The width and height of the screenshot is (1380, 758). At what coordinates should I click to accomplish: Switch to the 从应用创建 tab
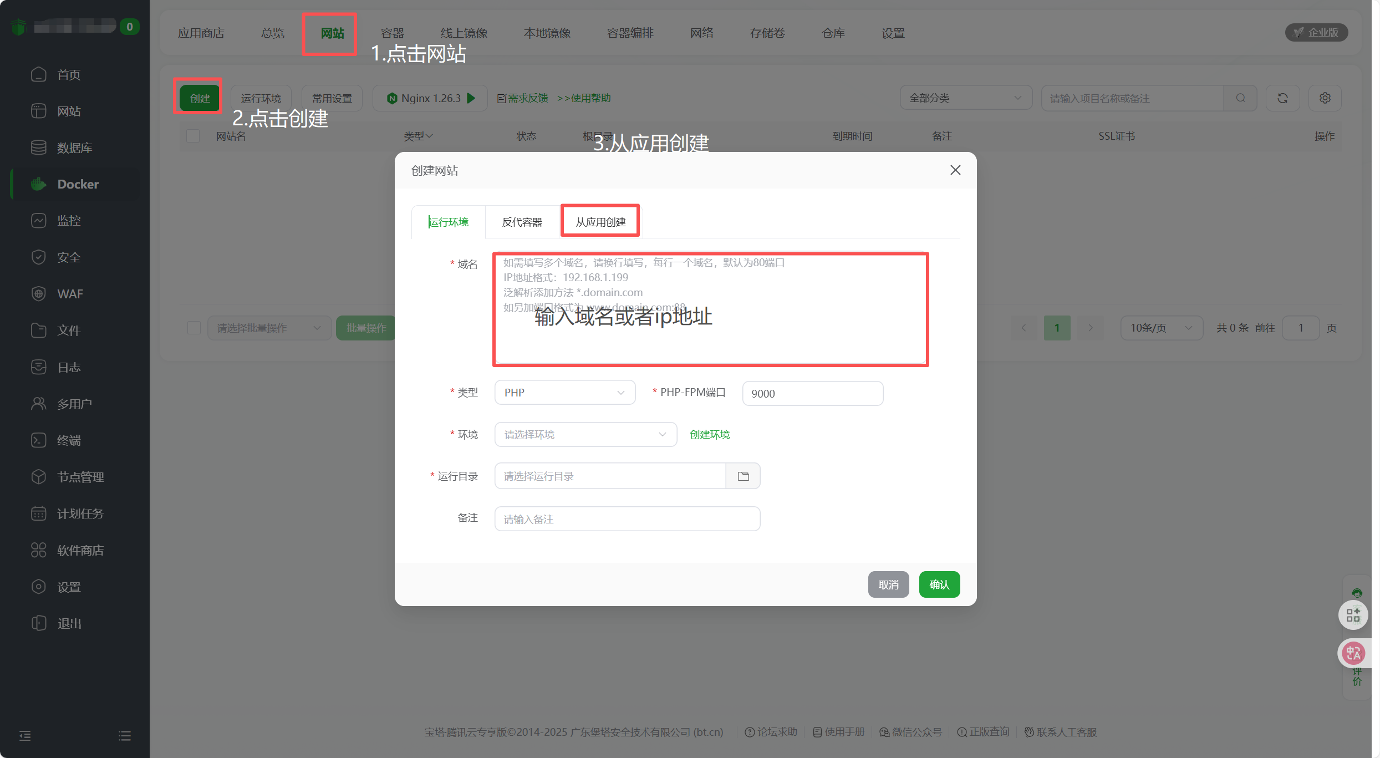tap(600, 222)
